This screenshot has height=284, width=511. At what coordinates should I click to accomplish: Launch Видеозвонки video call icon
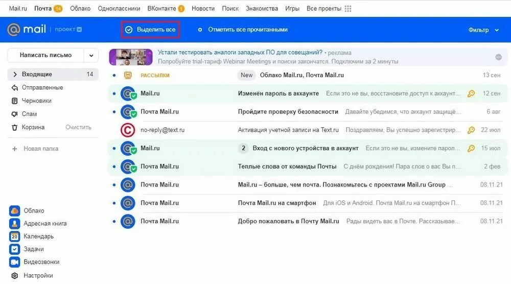coord(14,262)
